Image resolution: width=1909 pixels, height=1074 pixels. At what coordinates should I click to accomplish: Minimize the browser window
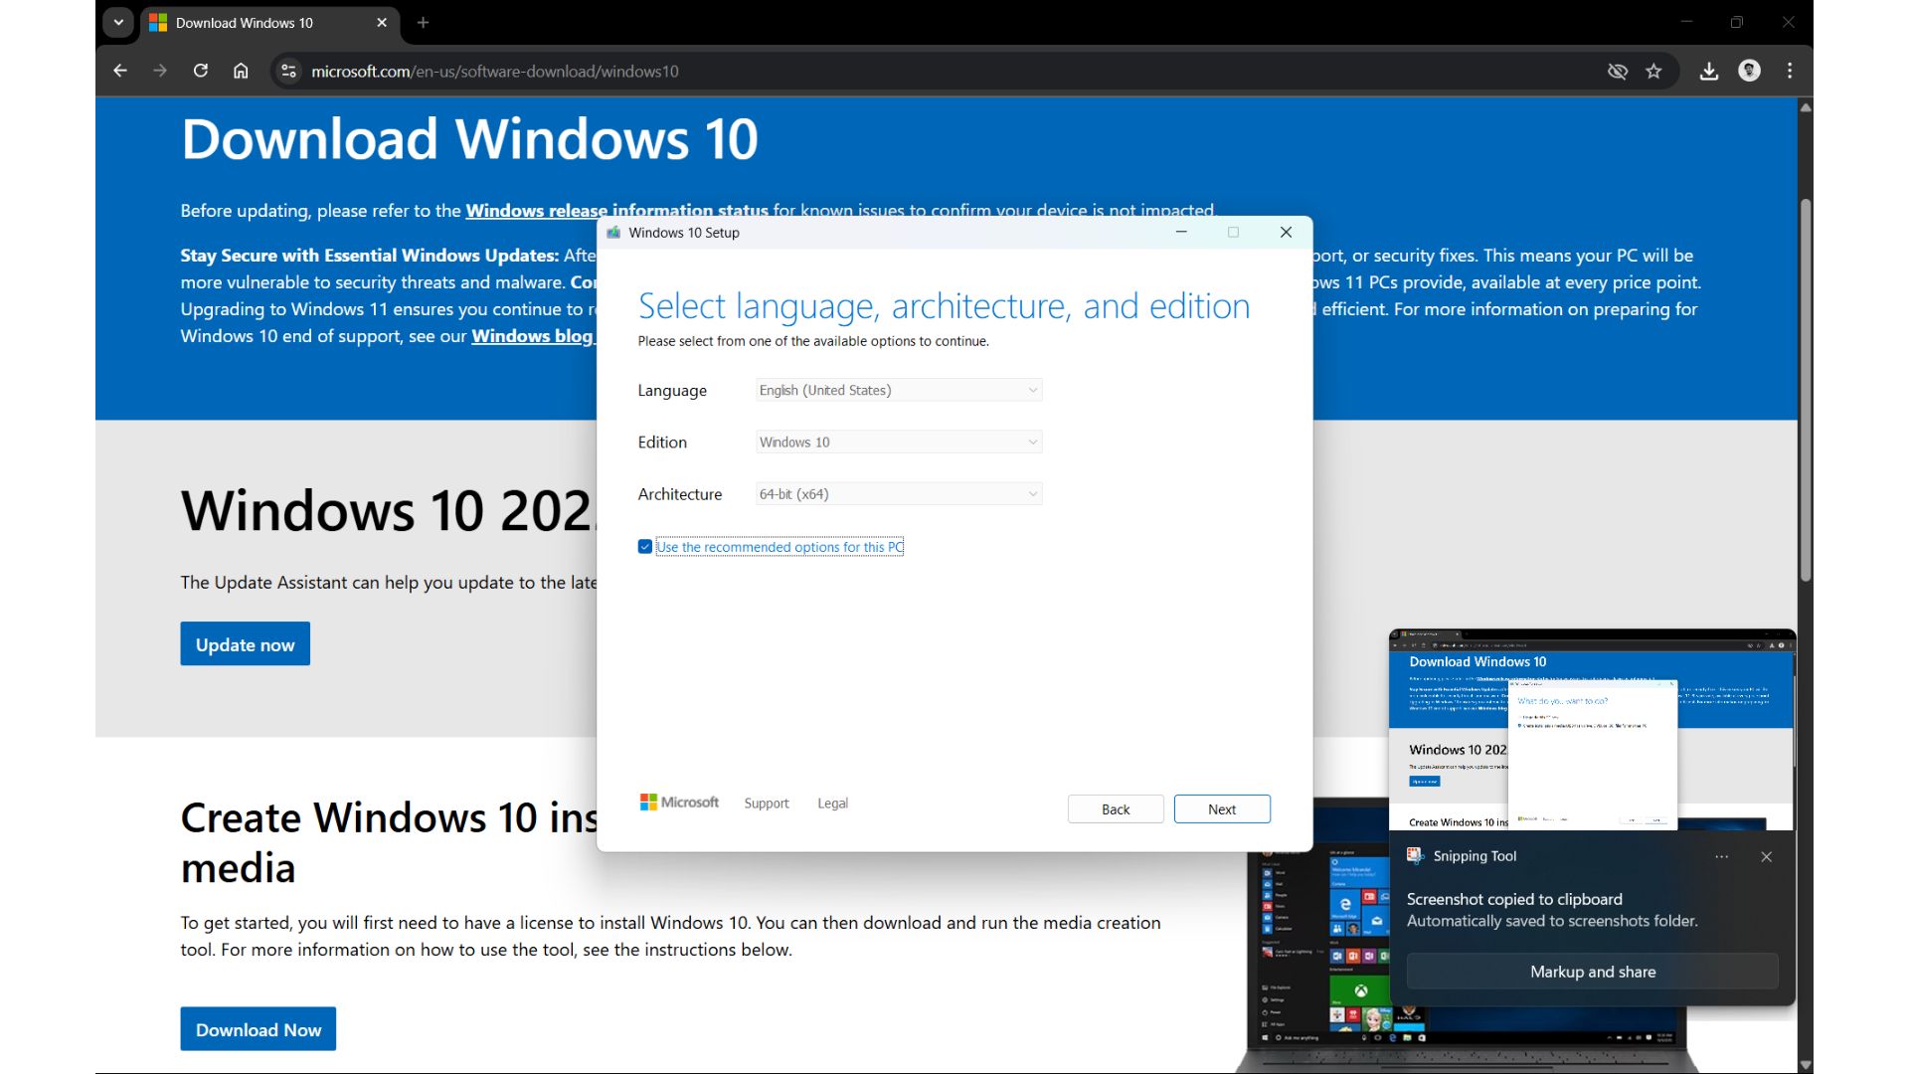click(x=1686, y=22)
